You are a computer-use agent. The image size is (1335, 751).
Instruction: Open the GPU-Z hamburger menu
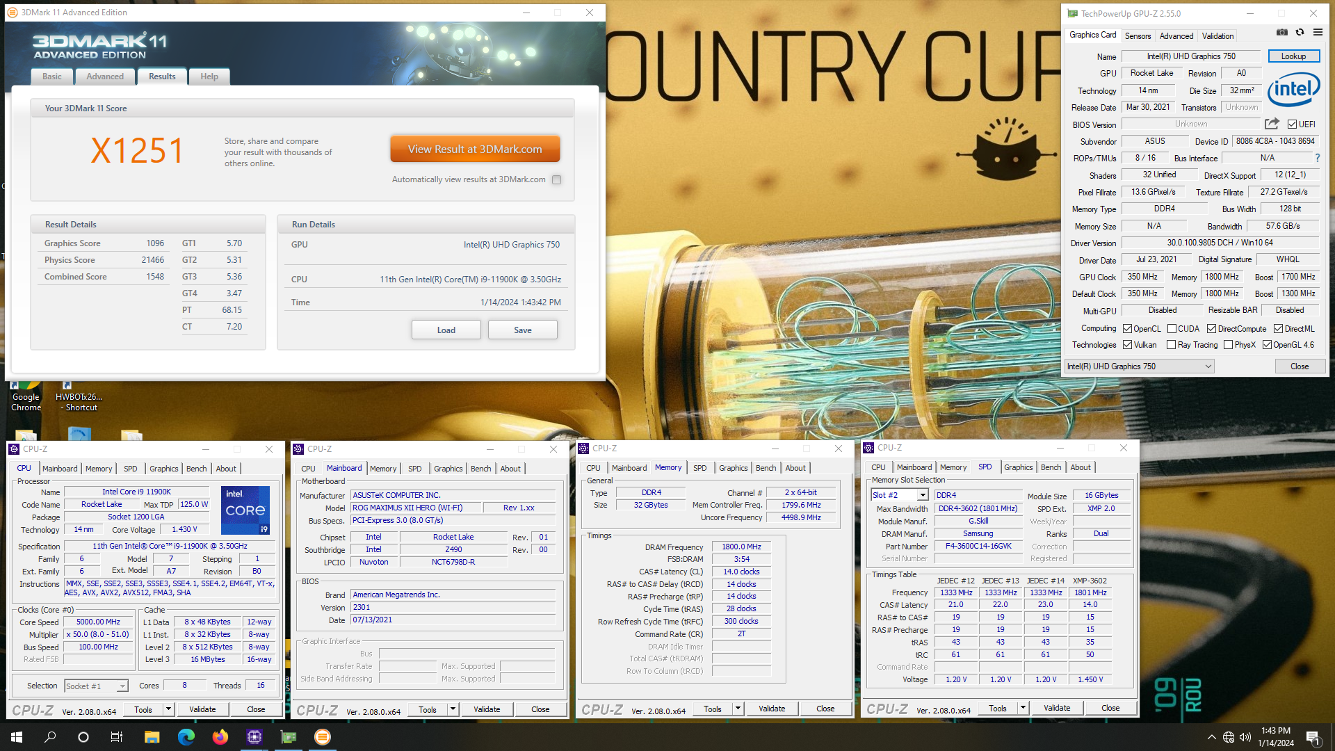pyautogui.click(x=1318, y=33)
